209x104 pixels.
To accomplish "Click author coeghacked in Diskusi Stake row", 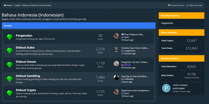I will click(130, 51).
